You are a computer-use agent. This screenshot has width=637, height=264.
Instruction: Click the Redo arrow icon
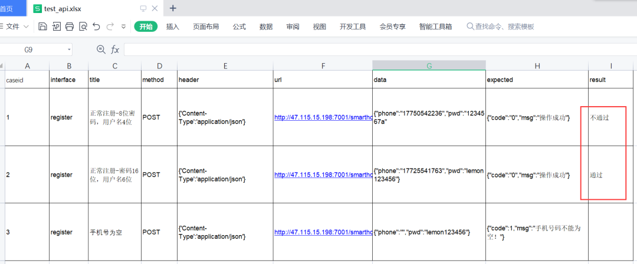tap(110, 27)
